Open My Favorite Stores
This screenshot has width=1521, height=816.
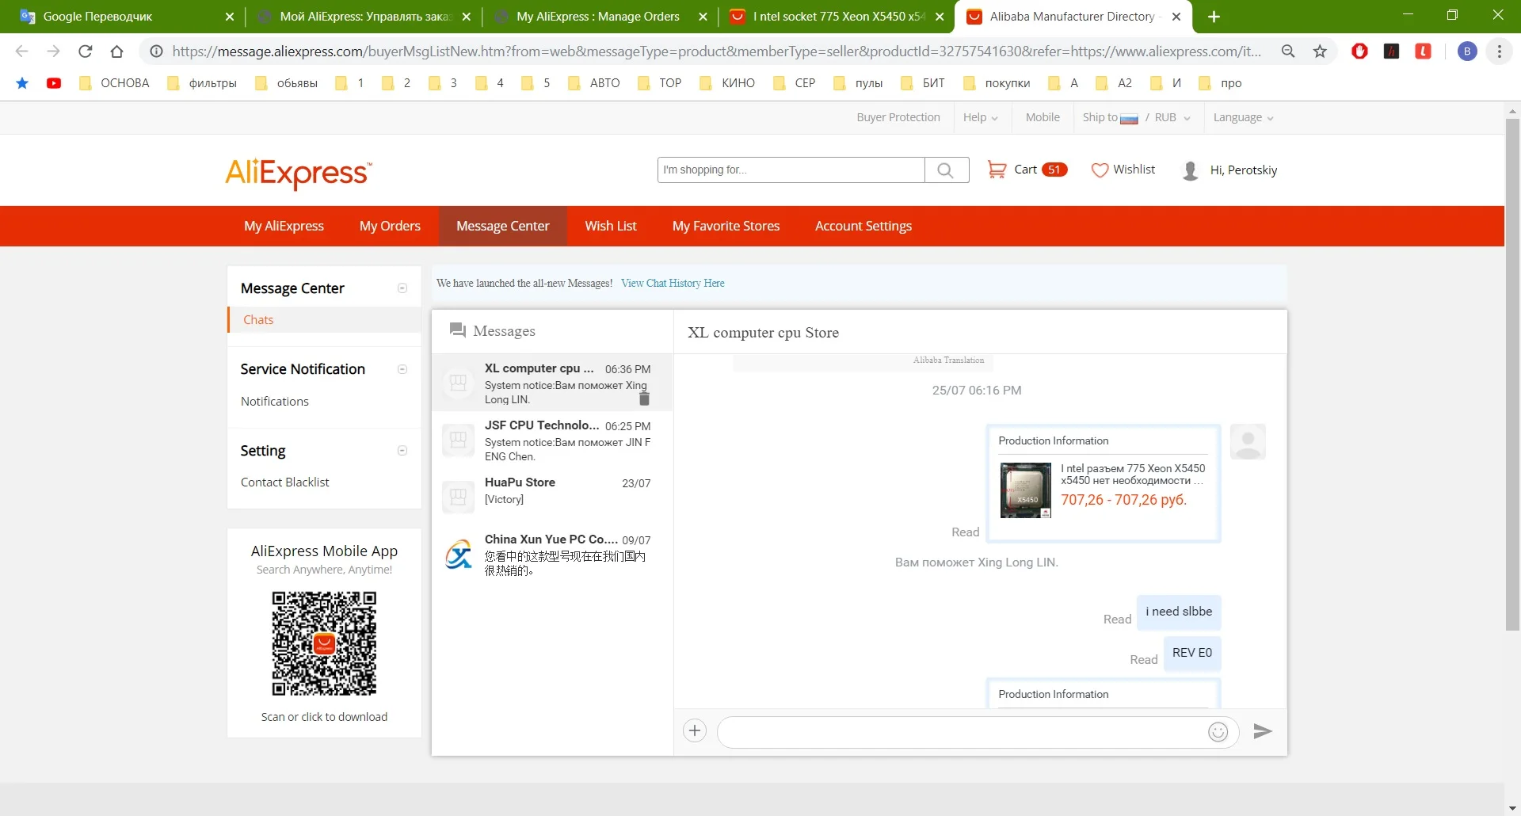(x=726, y=226)
